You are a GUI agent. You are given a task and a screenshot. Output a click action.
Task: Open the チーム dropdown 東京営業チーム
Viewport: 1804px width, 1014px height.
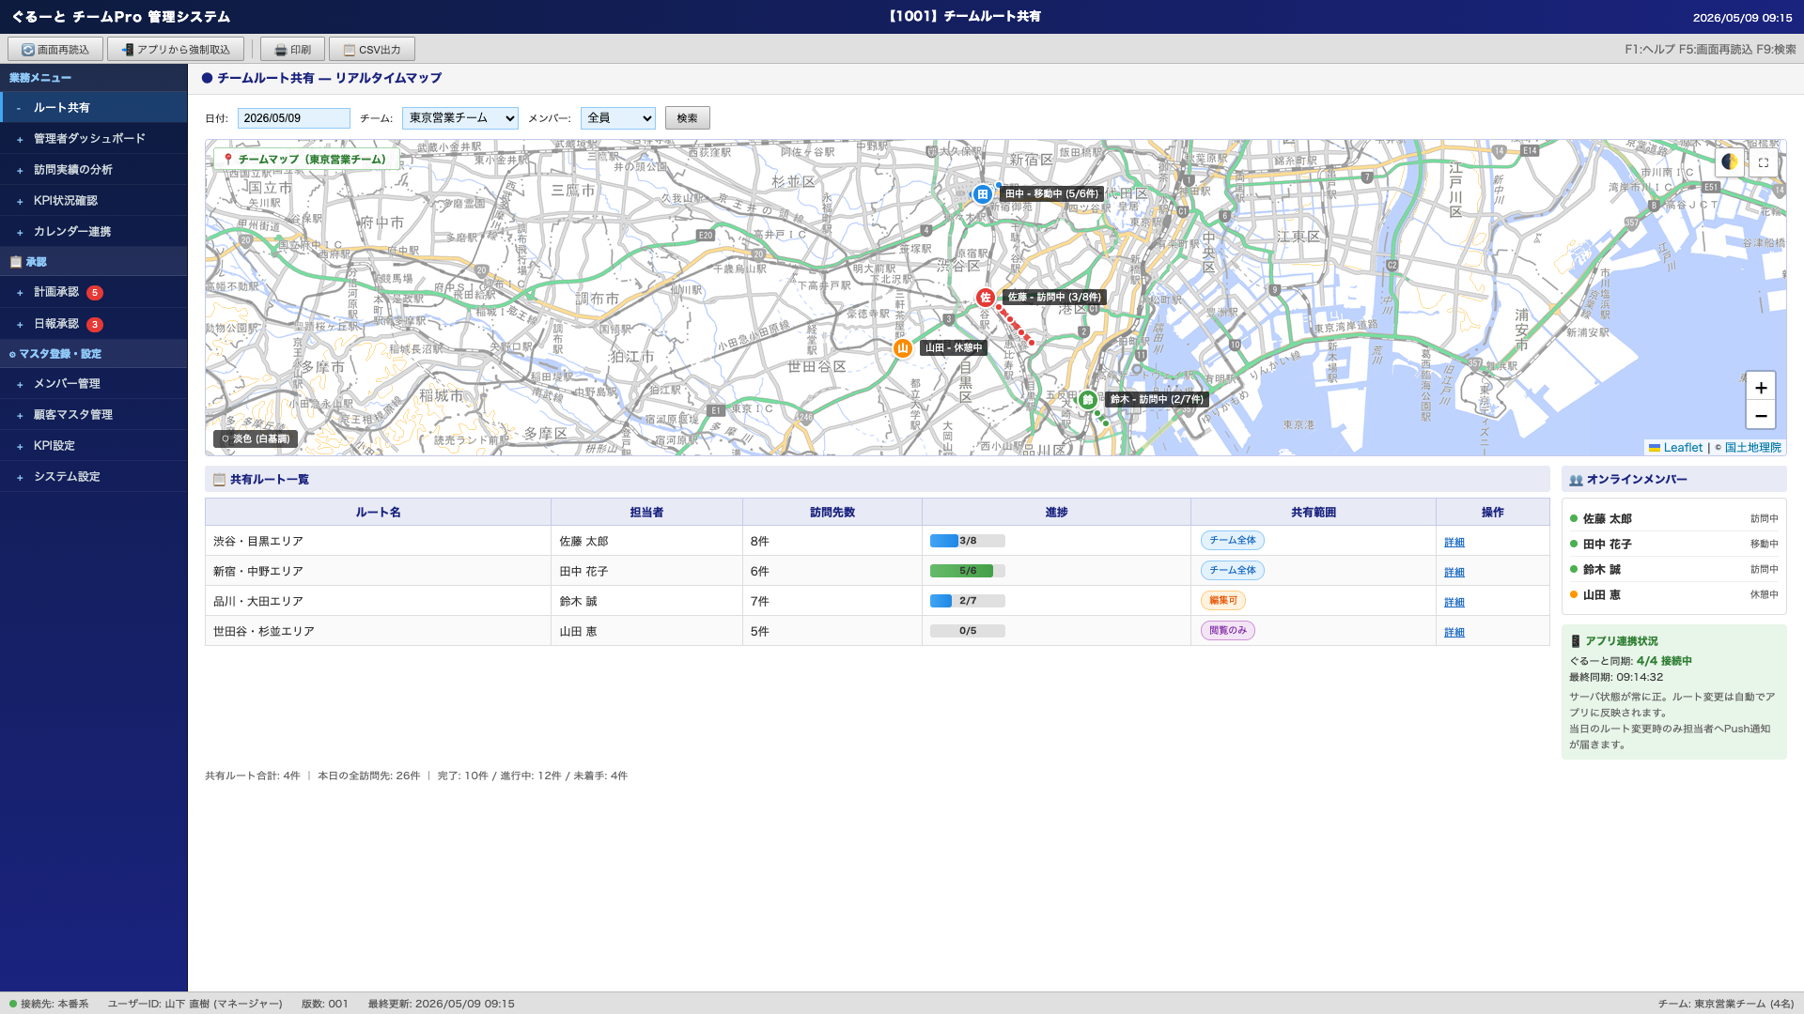click(x=460, y=118)
